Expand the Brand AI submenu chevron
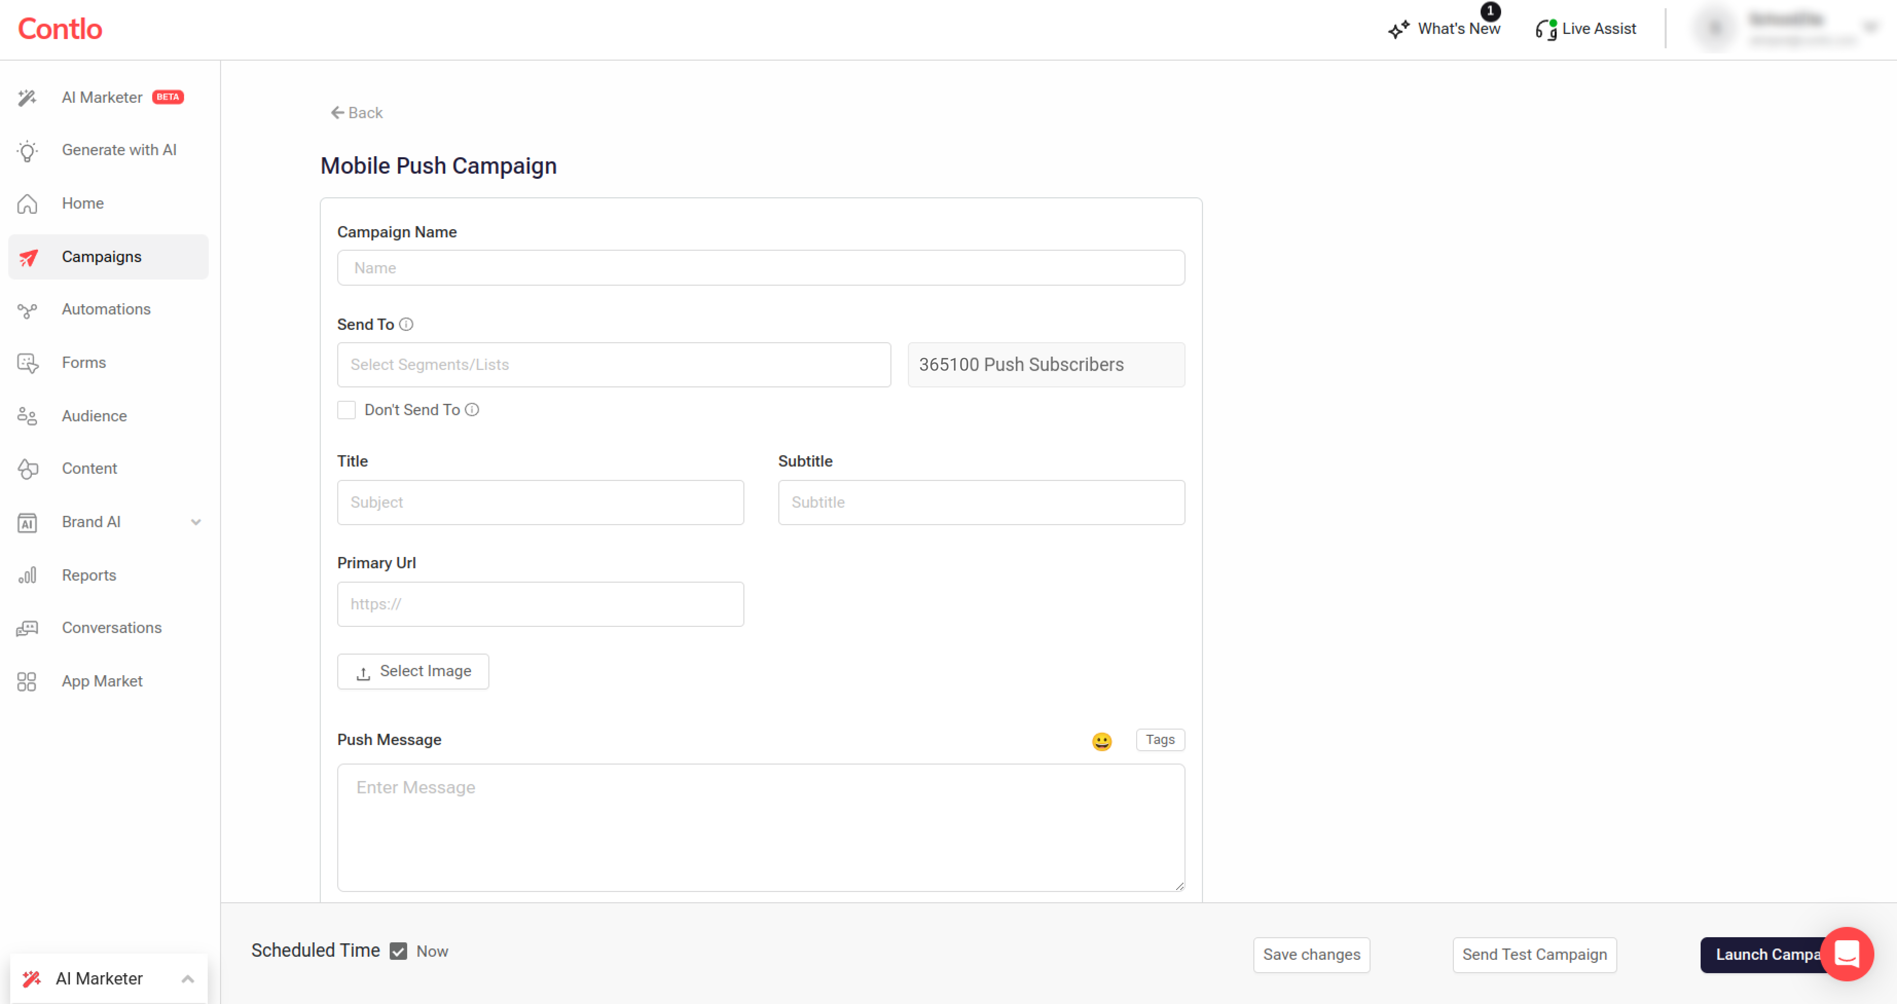The width and height of the screenshot is (1897, 1004). [196, 523]
